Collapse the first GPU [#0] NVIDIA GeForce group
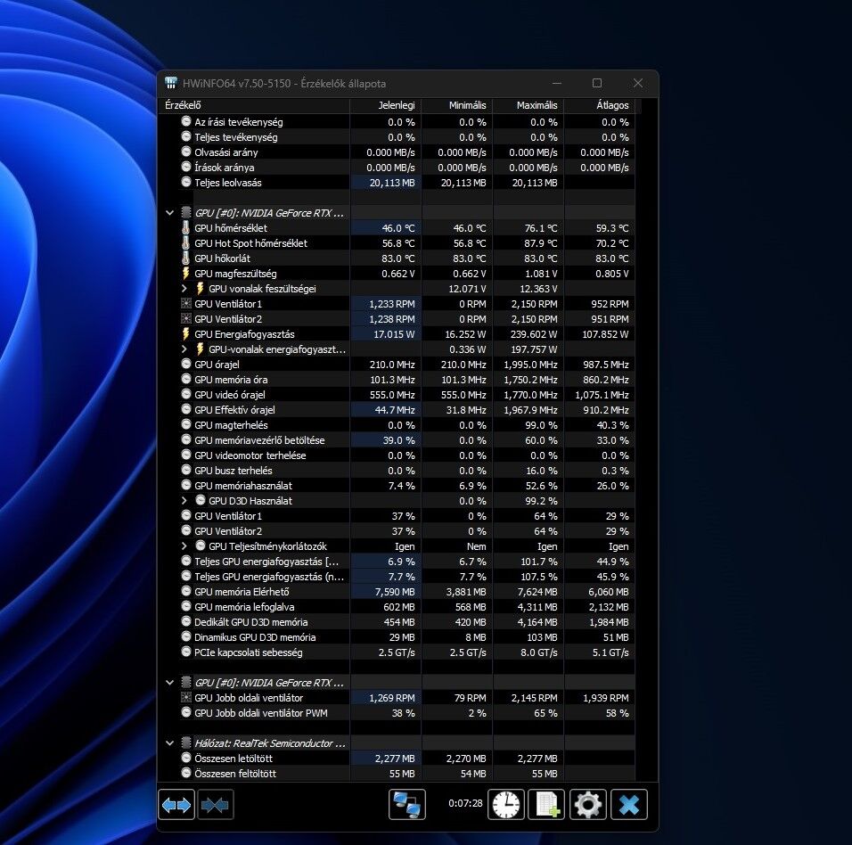 (169, 212)
